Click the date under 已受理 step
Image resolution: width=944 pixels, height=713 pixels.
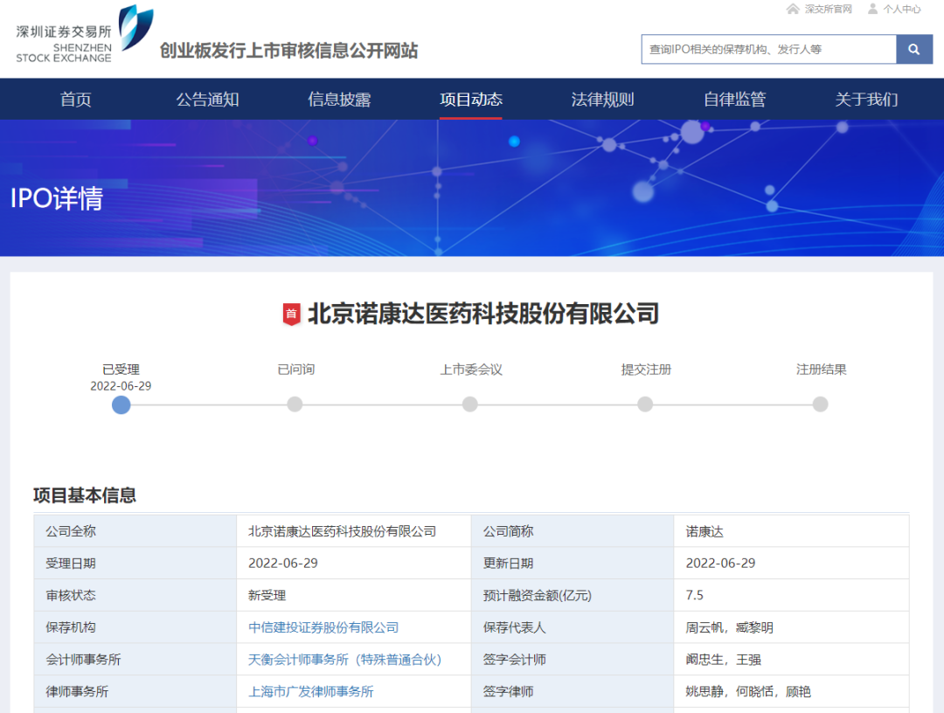point(121,385)
